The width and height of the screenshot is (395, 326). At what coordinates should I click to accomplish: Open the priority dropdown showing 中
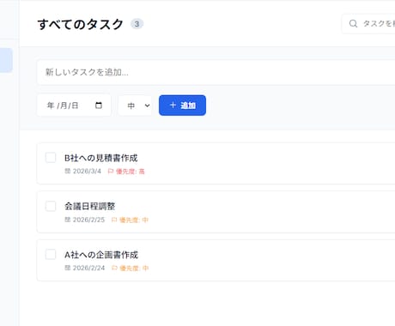click(135, 106)
